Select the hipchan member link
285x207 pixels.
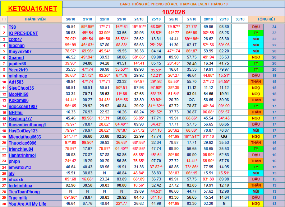coord(17,45)
